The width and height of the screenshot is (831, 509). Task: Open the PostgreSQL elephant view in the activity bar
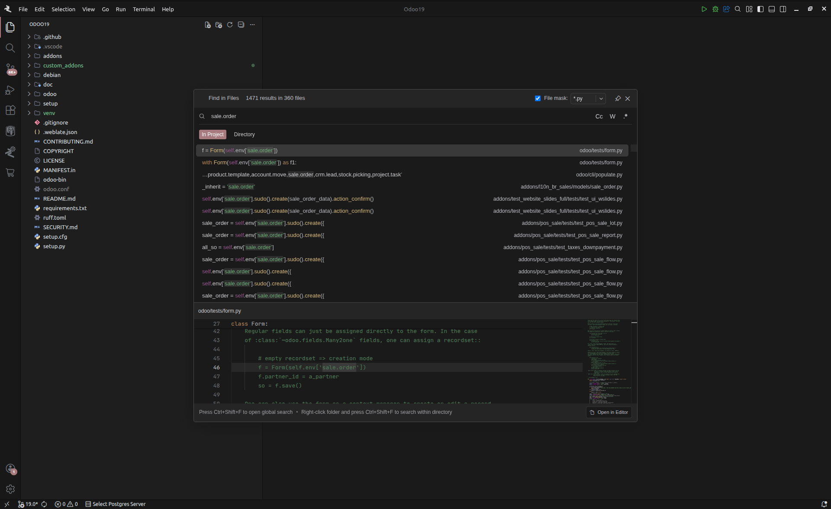coord(10,131)
